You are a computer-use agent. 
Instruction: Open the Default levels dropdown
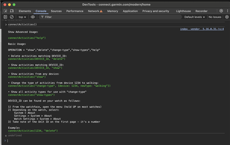point(194,17)
